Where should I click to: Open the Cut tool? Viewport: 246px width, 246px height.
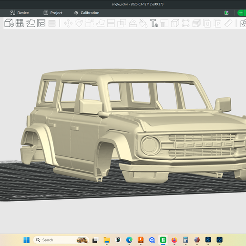pos(111,23)
